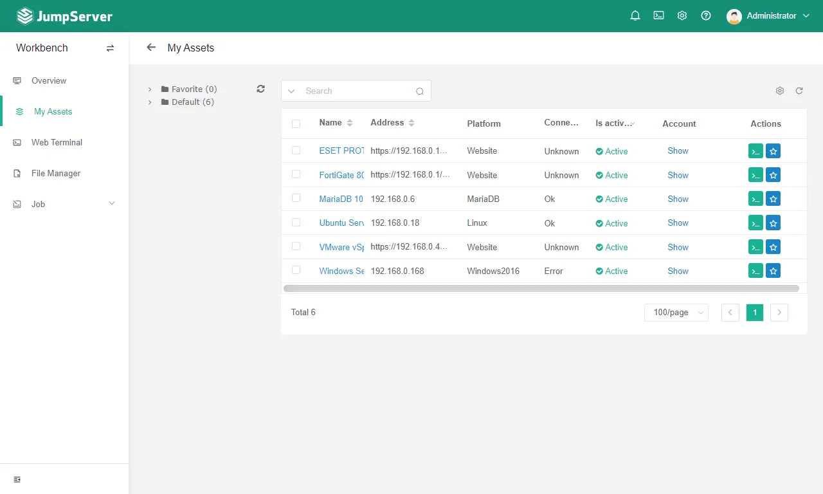Select the Favorite (0) folder label

[194, 89]
